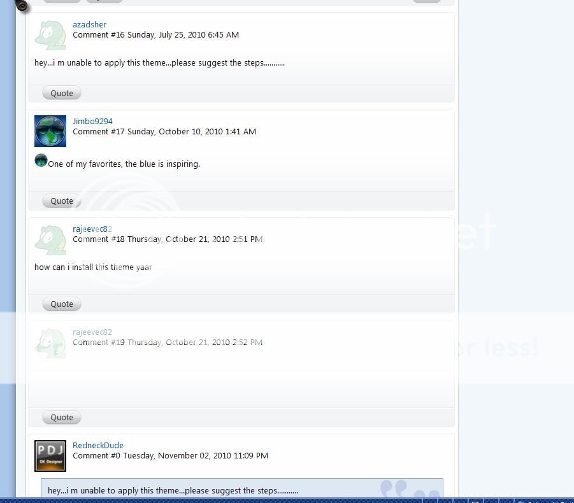Visit Jimbo9294's user profile link
Image resolution: width=574 pixels, height=503 pixels.
(92, 122)
